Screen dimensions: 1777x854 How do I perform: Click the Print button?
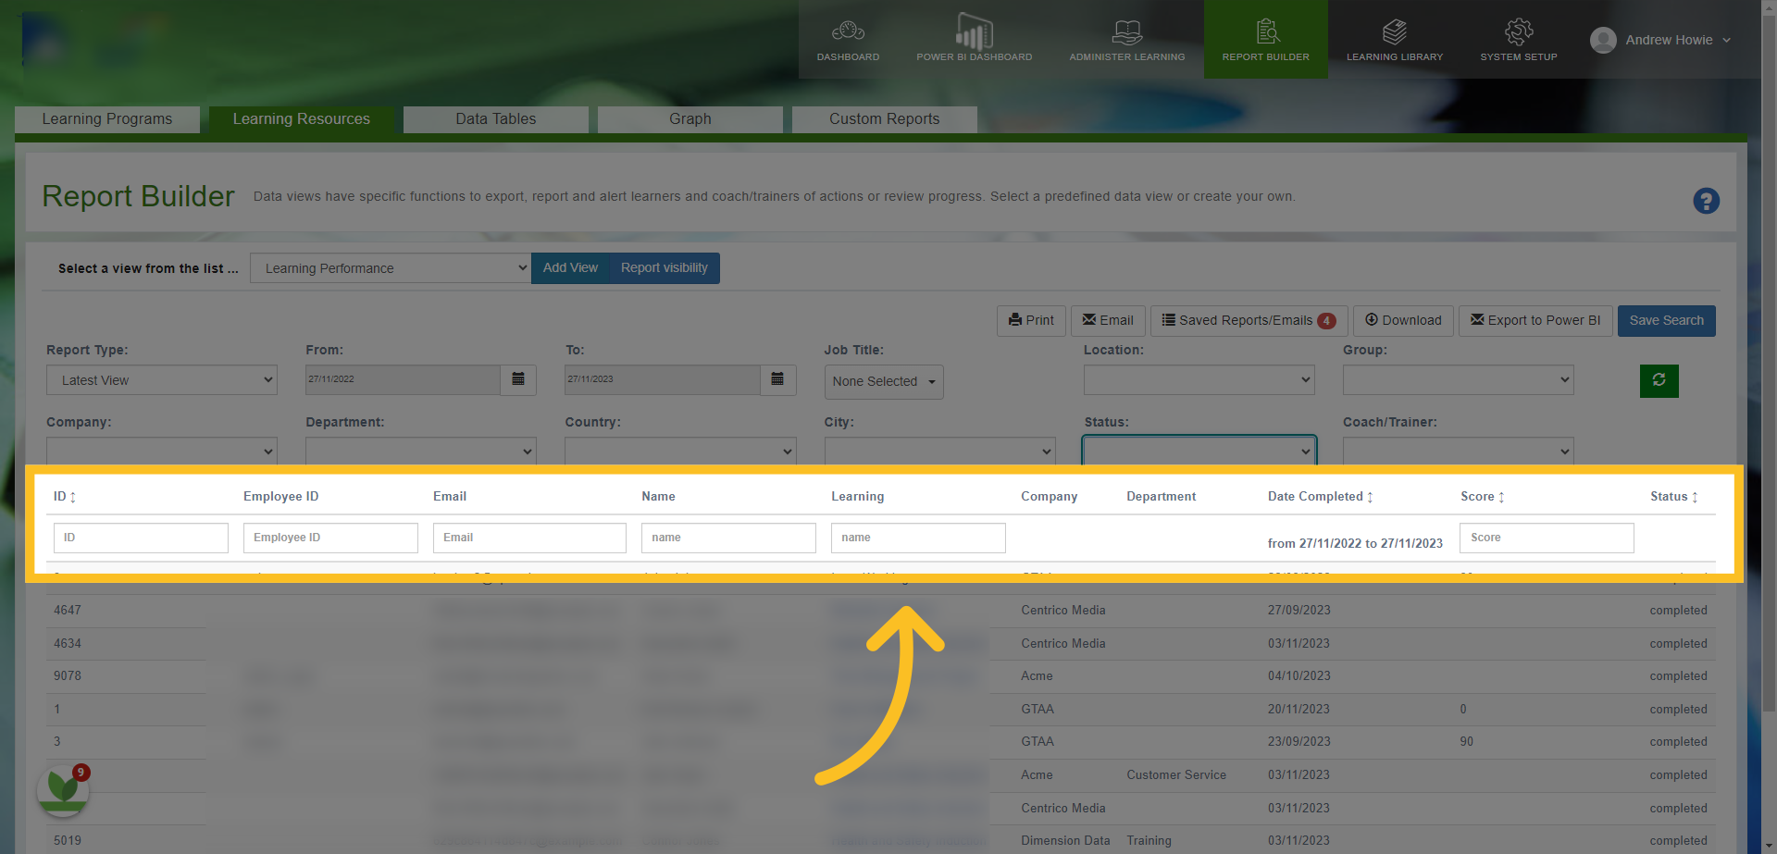pyautogui.click(x=1031, y=321)
